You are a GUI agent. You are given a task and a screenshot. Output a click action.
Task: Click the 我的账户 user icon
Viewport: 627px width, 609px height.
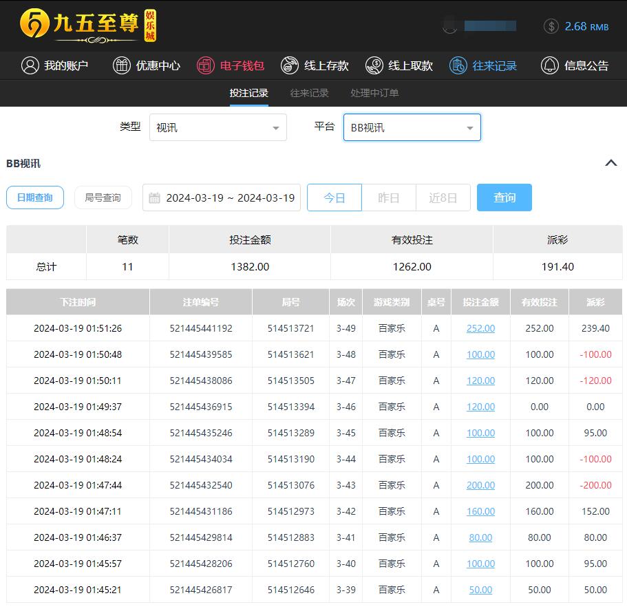click(30, 65)
